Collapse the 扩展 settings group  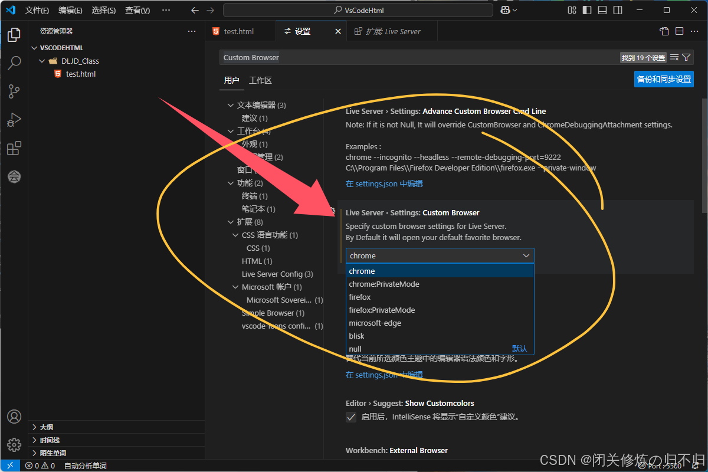click(x=231, y=222)
